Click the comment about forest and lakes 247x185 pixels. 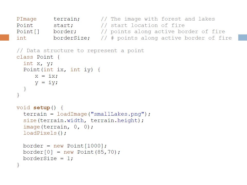158,19
